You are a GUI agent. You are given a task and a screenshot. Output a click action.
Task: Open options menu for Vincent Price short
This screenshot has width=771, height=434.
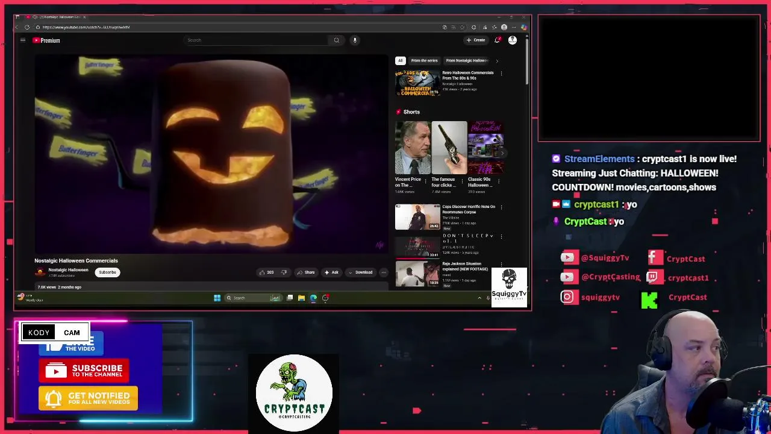426,181
